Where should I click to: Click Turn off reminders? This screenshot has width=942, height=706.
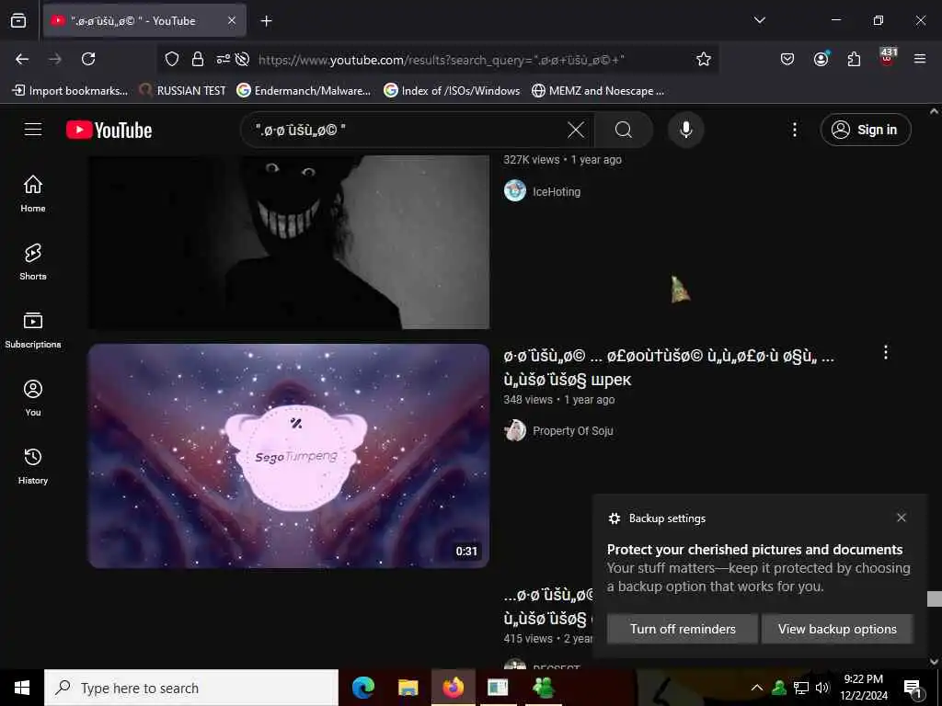[x=683, y=629]
